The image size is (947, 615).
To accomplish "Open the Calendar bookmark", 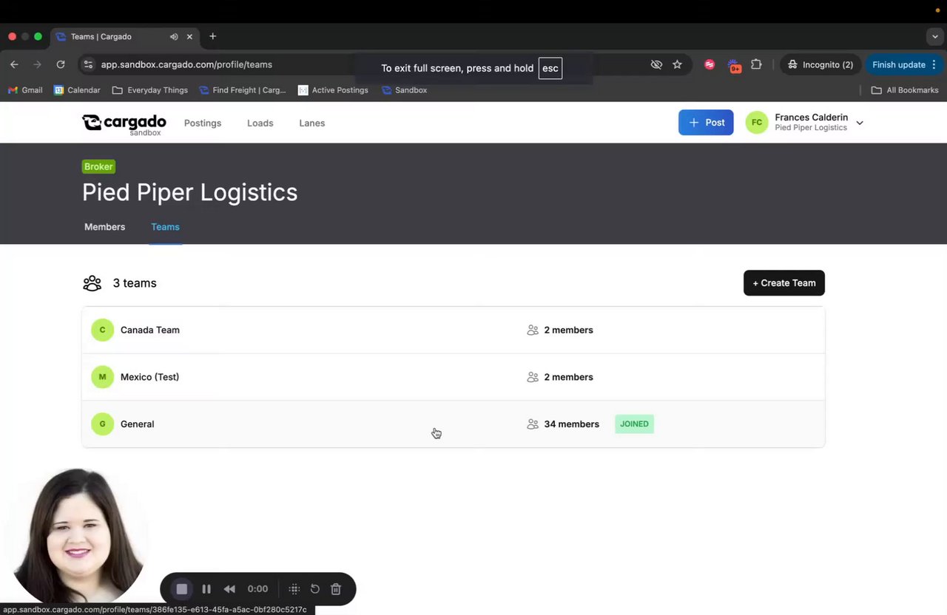I will [77, 90].
